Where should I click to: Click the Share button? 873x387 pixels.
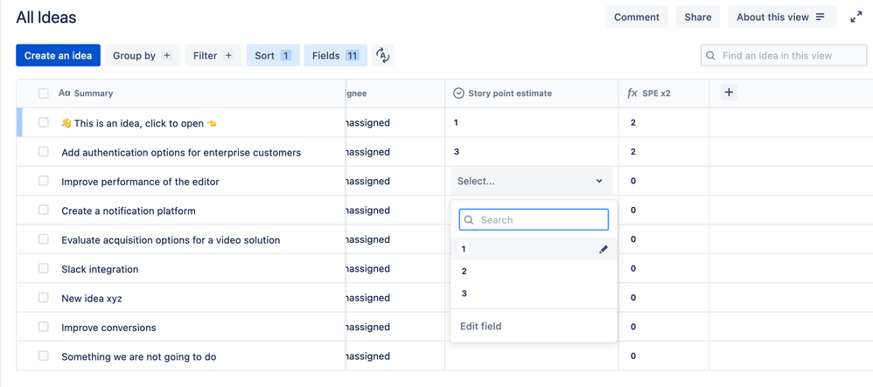coord(697,17)
